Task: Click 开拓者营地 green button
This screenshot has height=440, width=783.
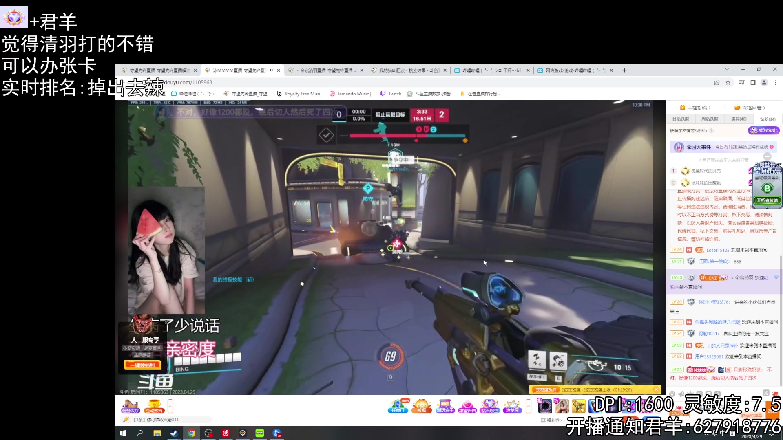Action: 767,200
